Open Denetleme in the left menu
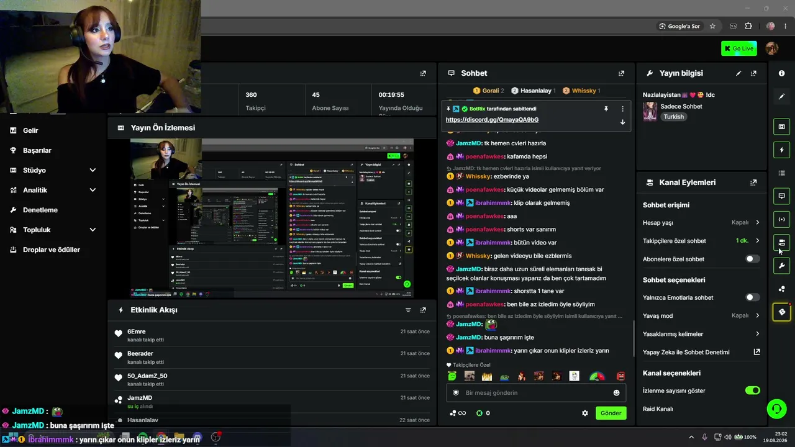This screenshot has height=447, width=795. coord(40,210)
